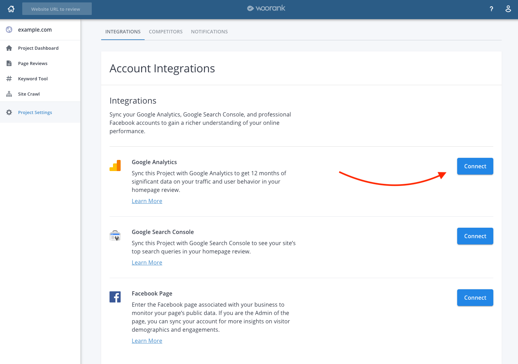Screen dimensions: 518x364
Task: Click the Project Dashboard house icon
Action: click(9, 48)
